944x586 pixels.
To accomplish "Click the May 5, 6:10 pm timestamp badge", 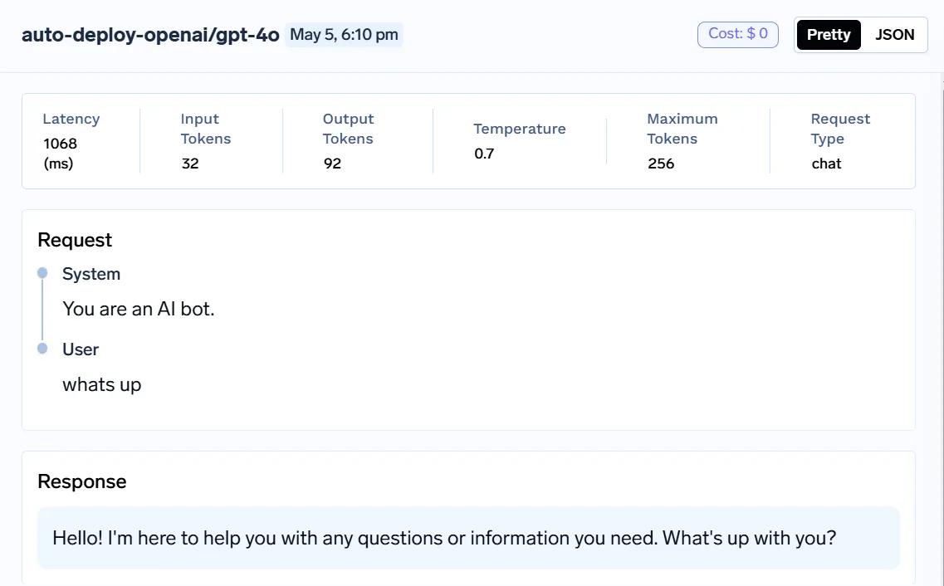I will (344, 35).
